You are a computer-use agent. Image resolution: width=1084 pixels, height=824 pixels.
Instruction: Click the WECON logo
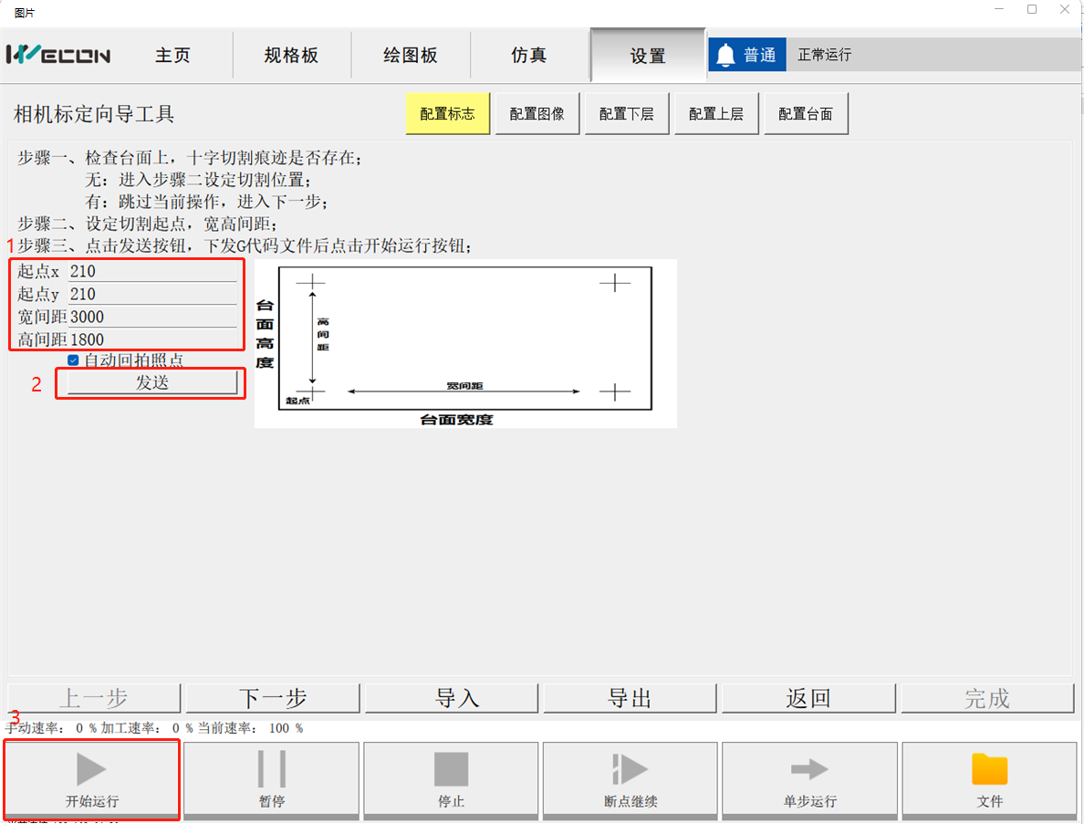pos(58,55)
